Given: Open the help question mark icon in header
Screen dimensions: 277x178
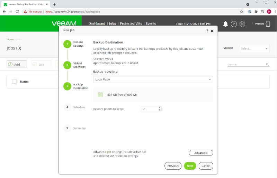Looking at the screenshot, I should click(x=234, y=24).
